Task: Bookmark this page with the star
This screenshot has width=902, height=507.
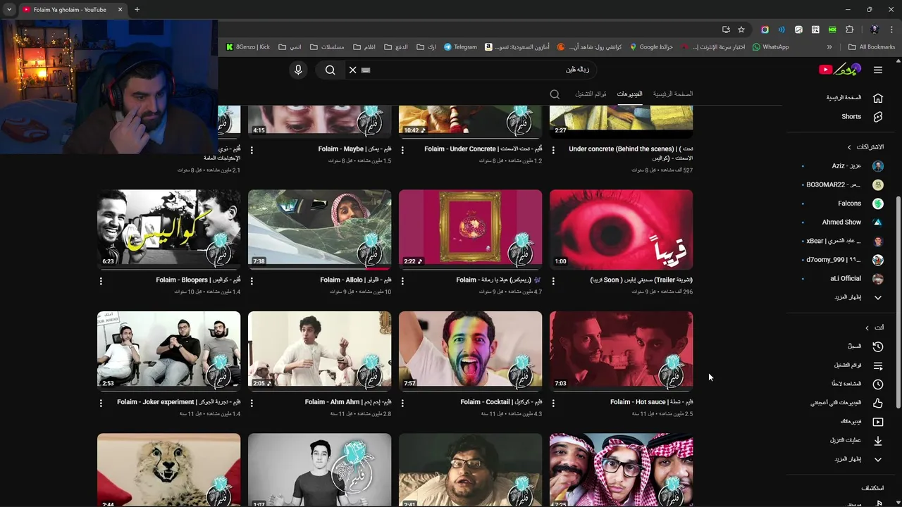Action: (741, 30)
